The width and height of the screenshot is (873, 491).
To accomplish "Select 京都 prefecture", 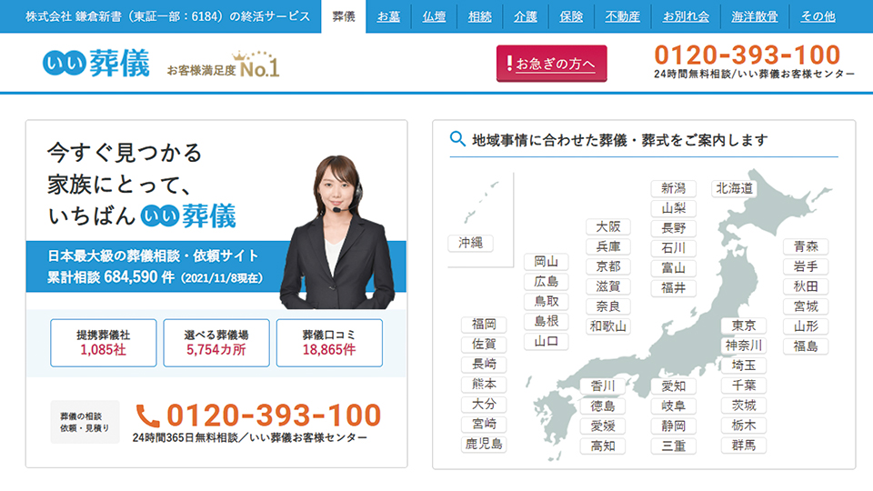I will click(x=608, y=266).
